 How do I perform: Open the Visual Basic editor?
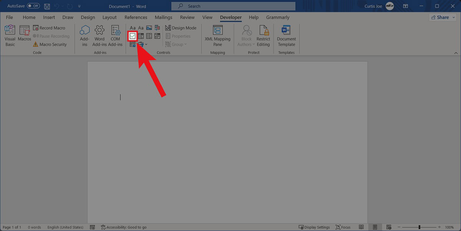(x=10, y=36)
